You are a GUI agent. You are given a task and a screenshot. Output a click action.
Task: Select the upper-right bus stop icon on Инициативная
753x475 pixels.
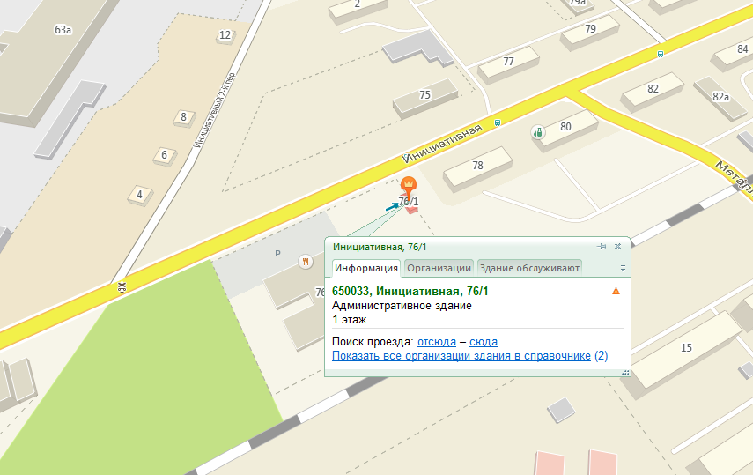[661, 55]
